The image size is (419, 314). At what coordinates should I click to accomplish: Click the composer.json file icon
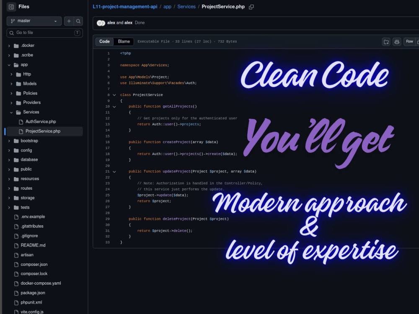16,265
